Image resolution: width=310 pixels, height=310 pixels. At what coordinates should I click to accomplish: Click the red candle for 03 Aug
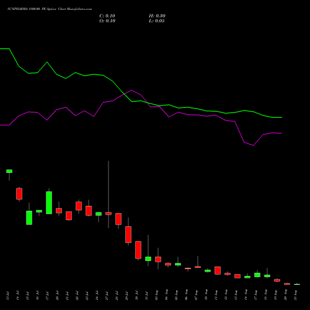coord(158,259)
